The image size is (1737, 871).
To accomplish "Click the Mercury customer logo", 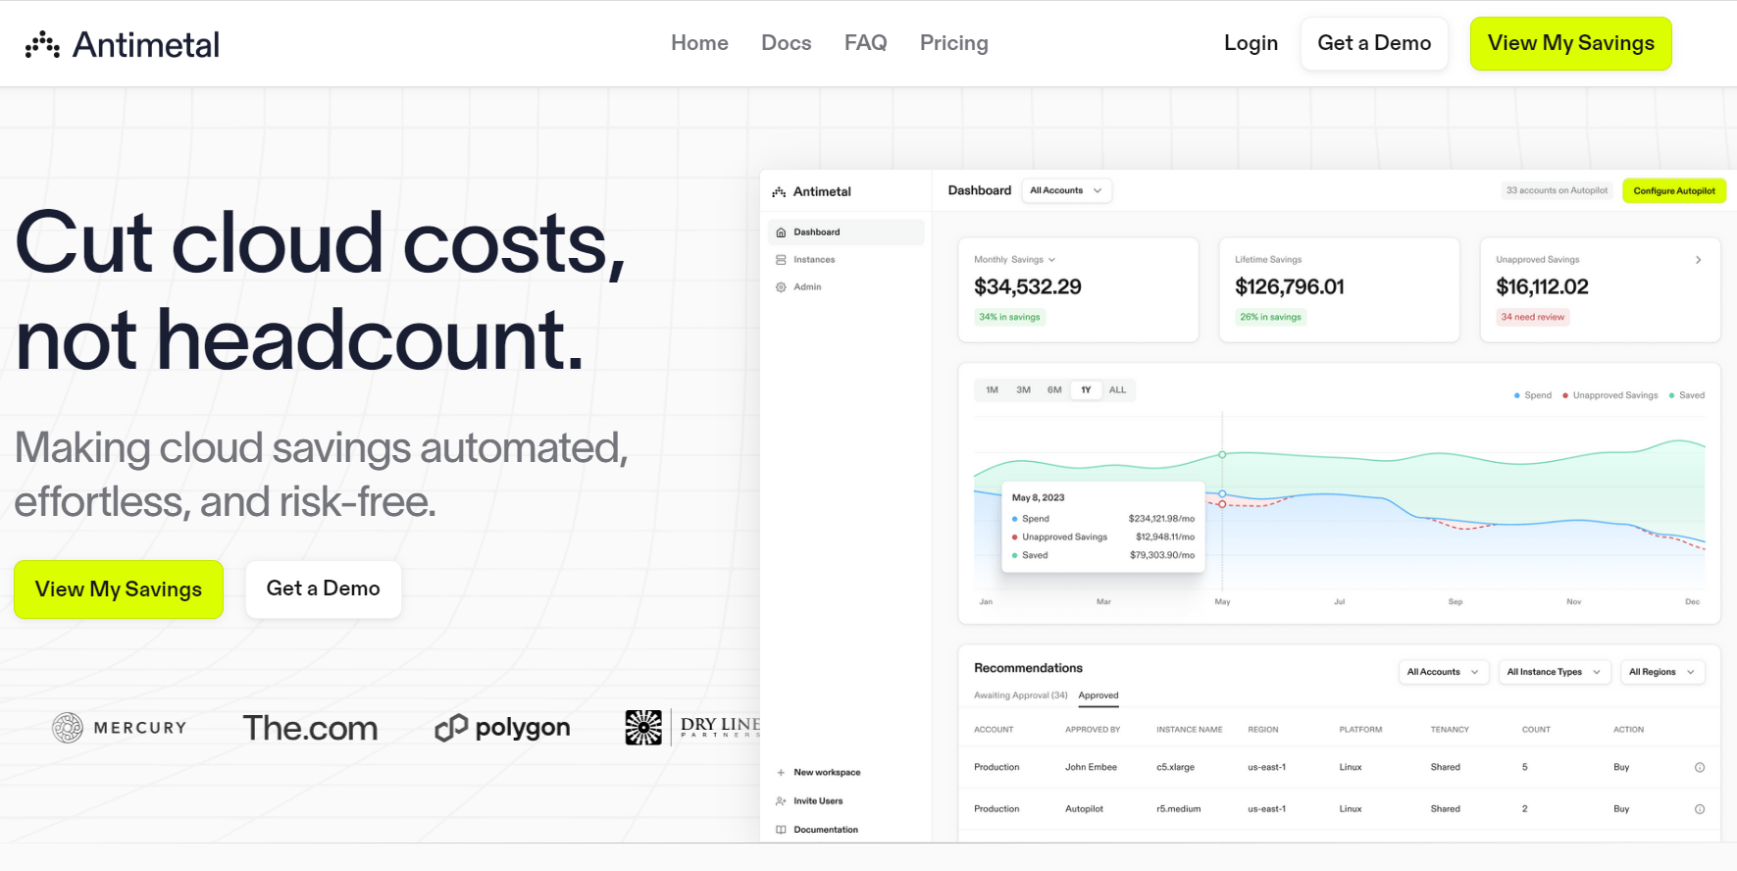I will pyautogui.click(x=120, y=728).
